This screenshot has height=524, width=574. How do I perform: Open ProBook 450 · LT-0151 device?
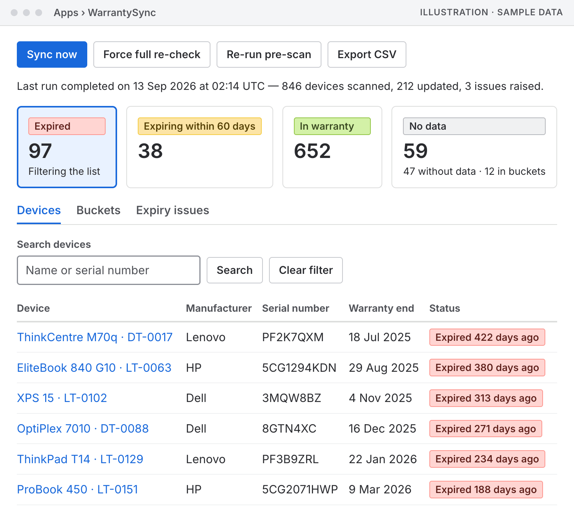click(x=78, y=490)
